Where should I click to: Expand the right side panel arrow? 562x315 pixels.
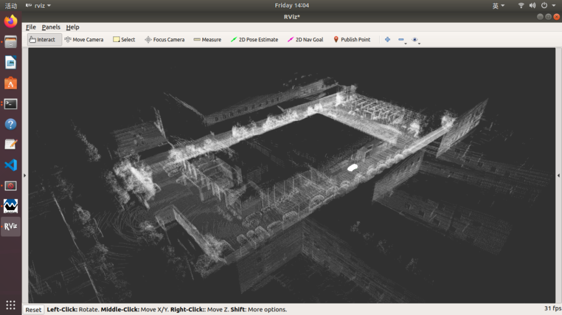(x=559, y=175)
